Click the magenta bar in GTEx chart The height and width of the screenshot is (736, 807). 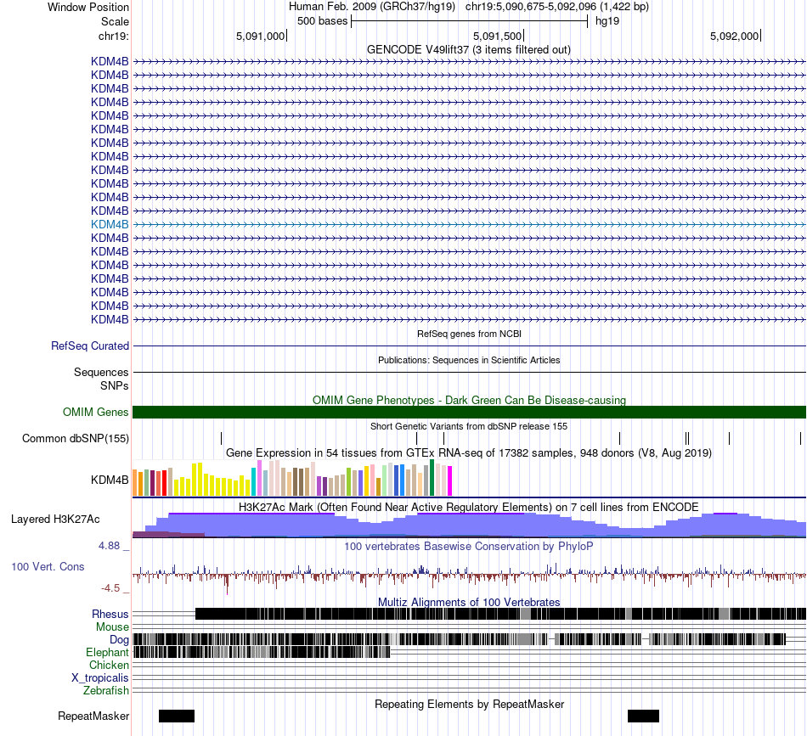[450, 480]
